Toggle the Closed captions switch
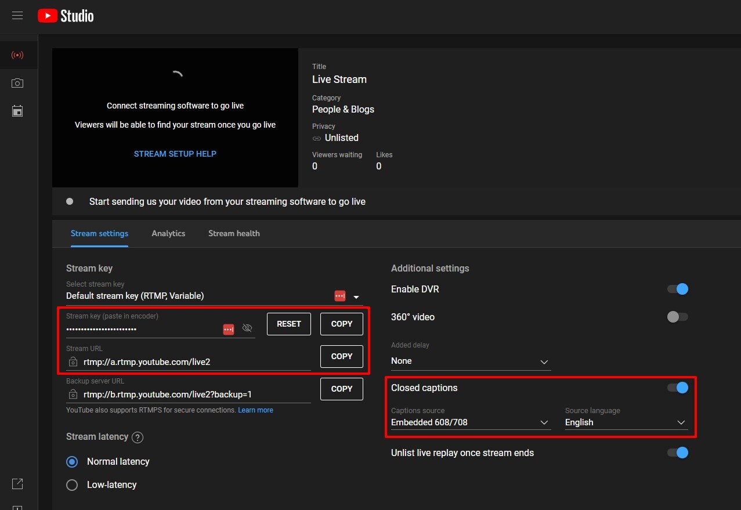This screenshot has height=510, width=741. pos(678,388)
